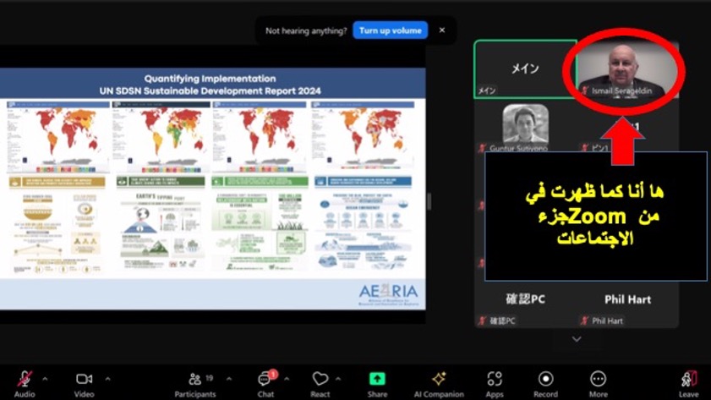Click the green Share screen button
This screenshot has height=400, width=711.
click(x=377, y=379)
